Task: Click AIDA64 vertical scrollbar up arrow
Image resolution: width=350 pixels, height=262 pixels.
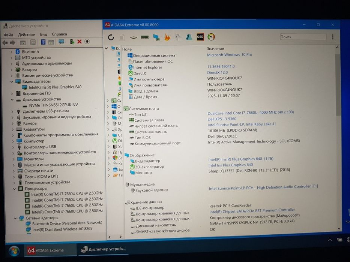Action: [337, 48]
